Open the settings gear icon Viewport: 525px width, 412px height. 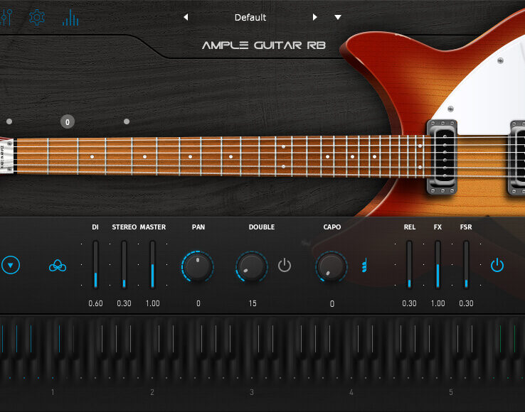pyautogui.click(x=37, y=17)
